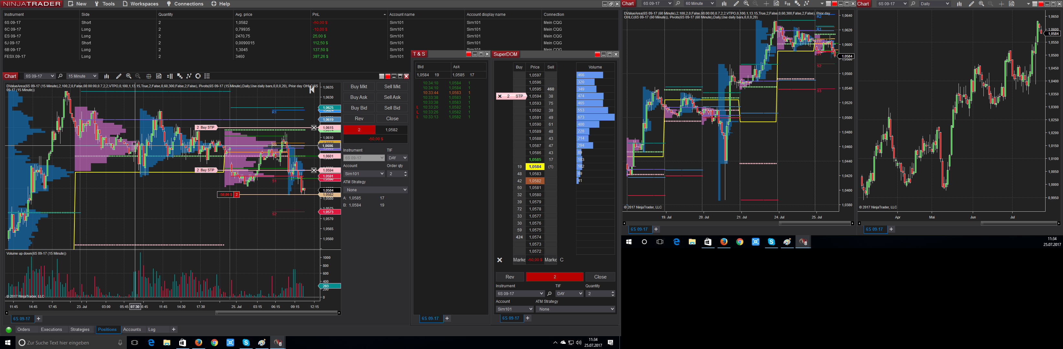Viewport: 1063px width, 349px height.
Task: Open Indicators icon in 15 Minute chart toolbar
Action: [180, 76]
